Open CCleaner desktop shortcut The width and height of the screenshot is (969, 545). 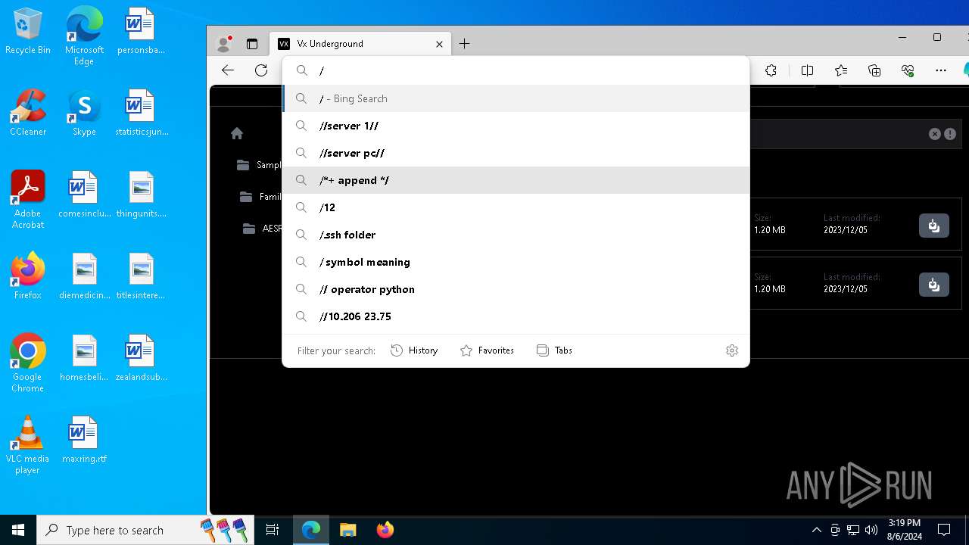28,113
